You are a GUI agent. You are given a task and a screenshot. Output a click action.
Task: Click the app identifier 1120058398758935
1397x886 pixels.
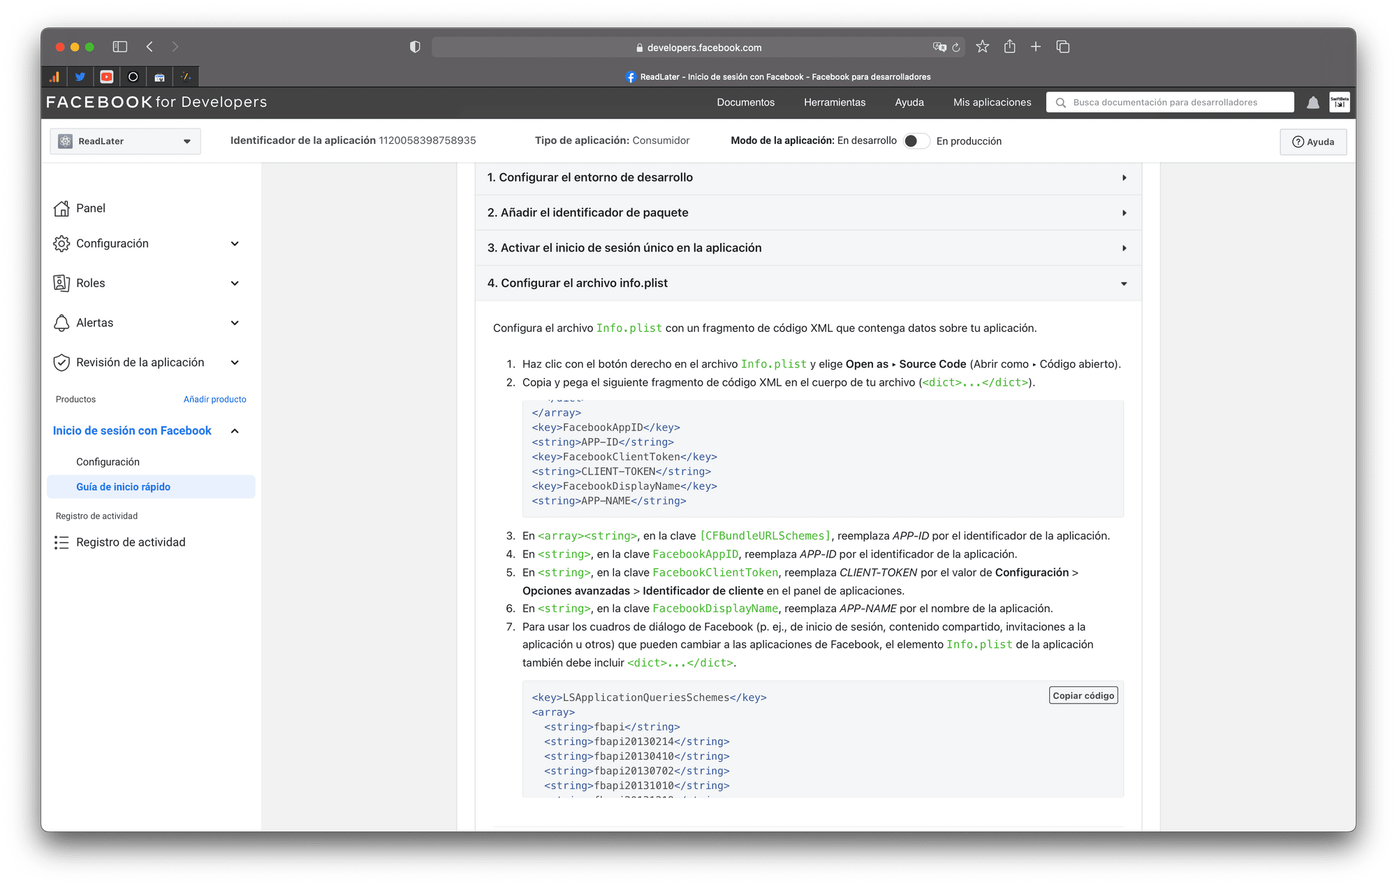click(x=427, y=140)
